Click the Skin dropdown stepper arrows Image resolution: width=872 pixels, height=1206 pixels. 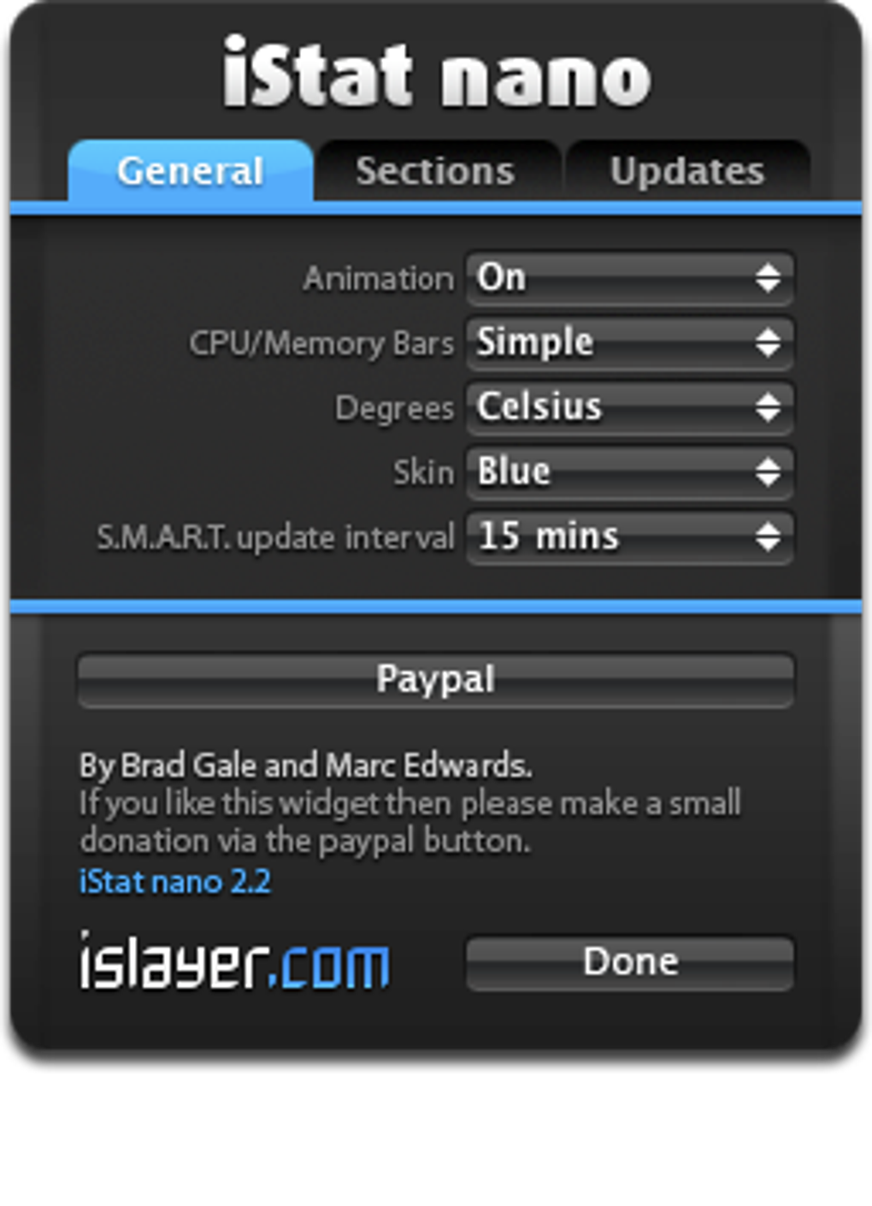(768, 472)
